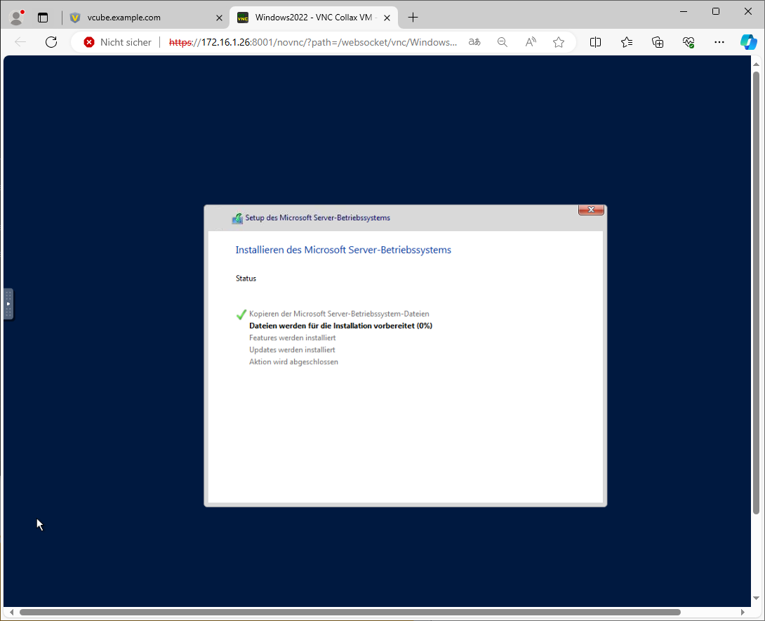Click the 'Installieren des Microsoft Server-Betriebssystems' heading
Viewport: 765px width, 621px height.
click(343, 250)
